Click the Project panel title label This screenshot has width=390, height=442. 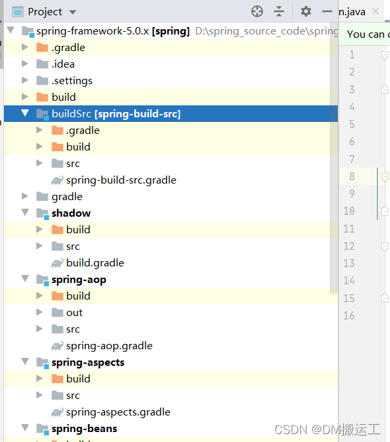pyautogui.click(x=45, y=12)
